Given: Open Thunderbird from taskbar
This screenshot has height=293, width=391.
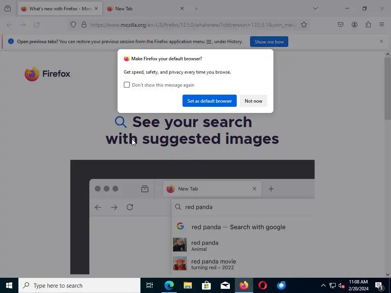Looking at the screenshot, I should point(281,285).
